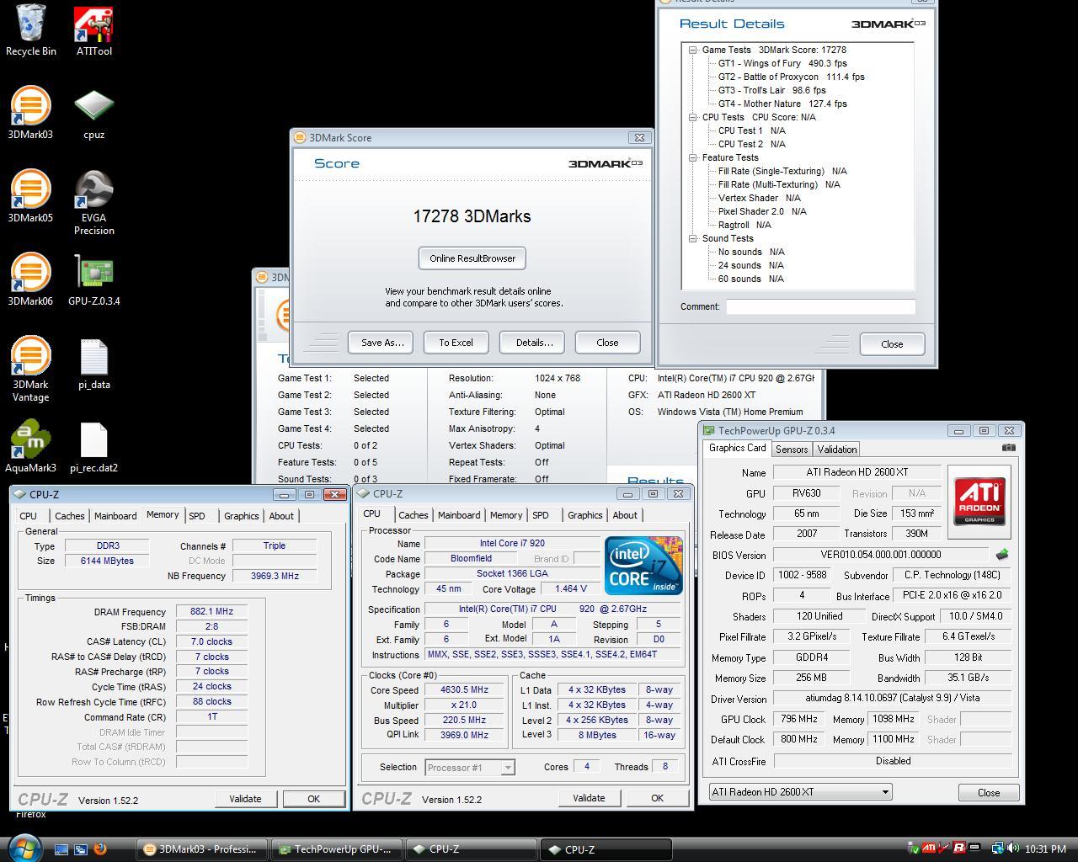Screen dimensions: 1078x862
Task: Click 3DMark03 Professional taskbar button
Action: coord(202,849)
